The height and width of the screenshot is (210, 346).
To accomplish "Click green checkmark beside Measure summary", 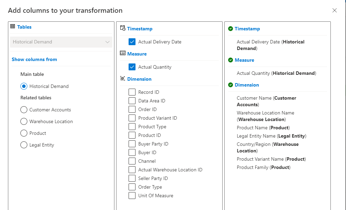I will 231,60.
